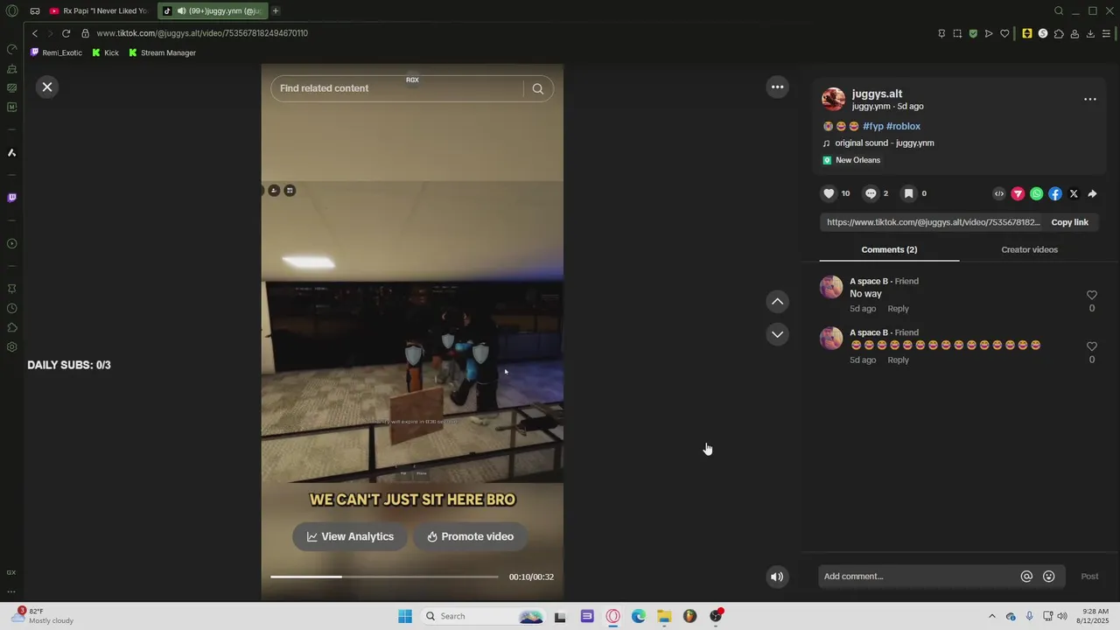Screen dimensions: 1120x630
Task: Open Twitch in the Opera GX sidebar
Action: pos(11,198)
